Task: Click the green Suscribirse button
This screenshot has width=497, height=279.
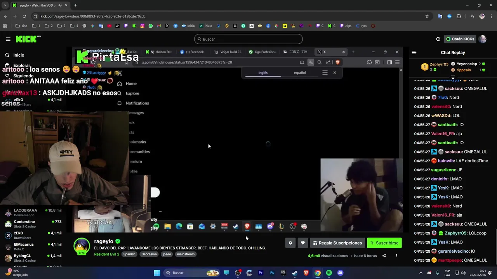Action: [x=384, y=243]
